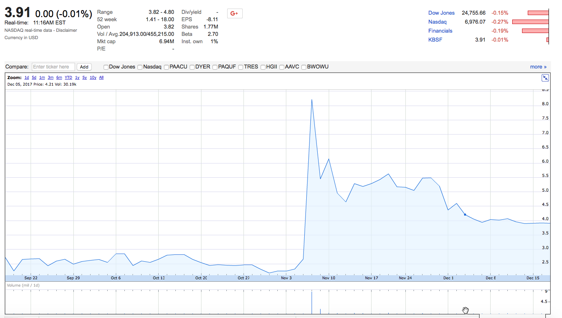The height and width of the screenshot is (318, 562).
Task: Enable the HGII comparison checkbox
Action: click(263, 67)
